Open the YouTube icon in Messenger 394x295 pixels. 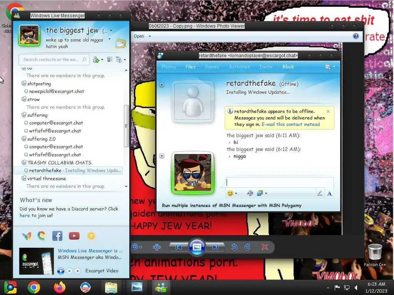pos(74,236)
